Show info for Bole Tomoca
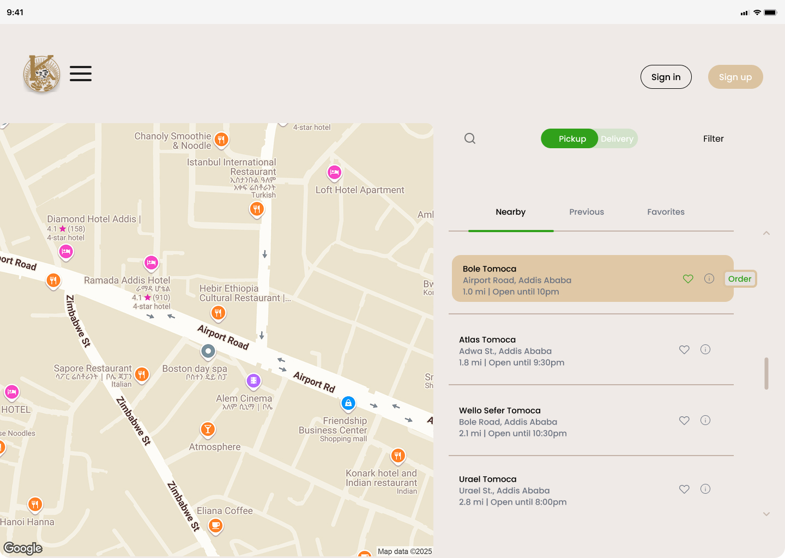The height and width of the screenshot is (558, 785). point(709,278)
